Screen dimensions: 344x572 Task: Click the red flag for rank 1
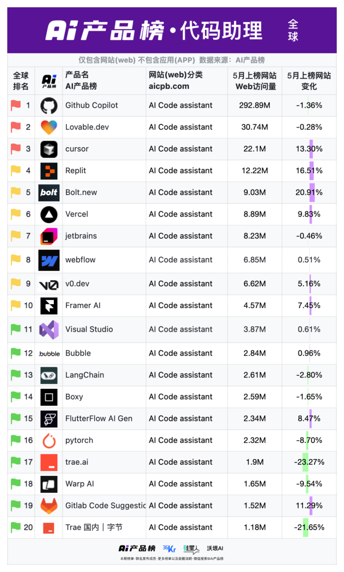point(16,106)
